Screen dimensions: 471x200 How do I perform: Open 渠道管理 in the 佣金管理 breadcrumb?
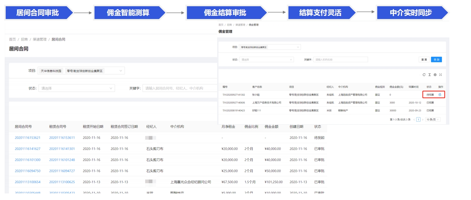click(x=241, y=25)
